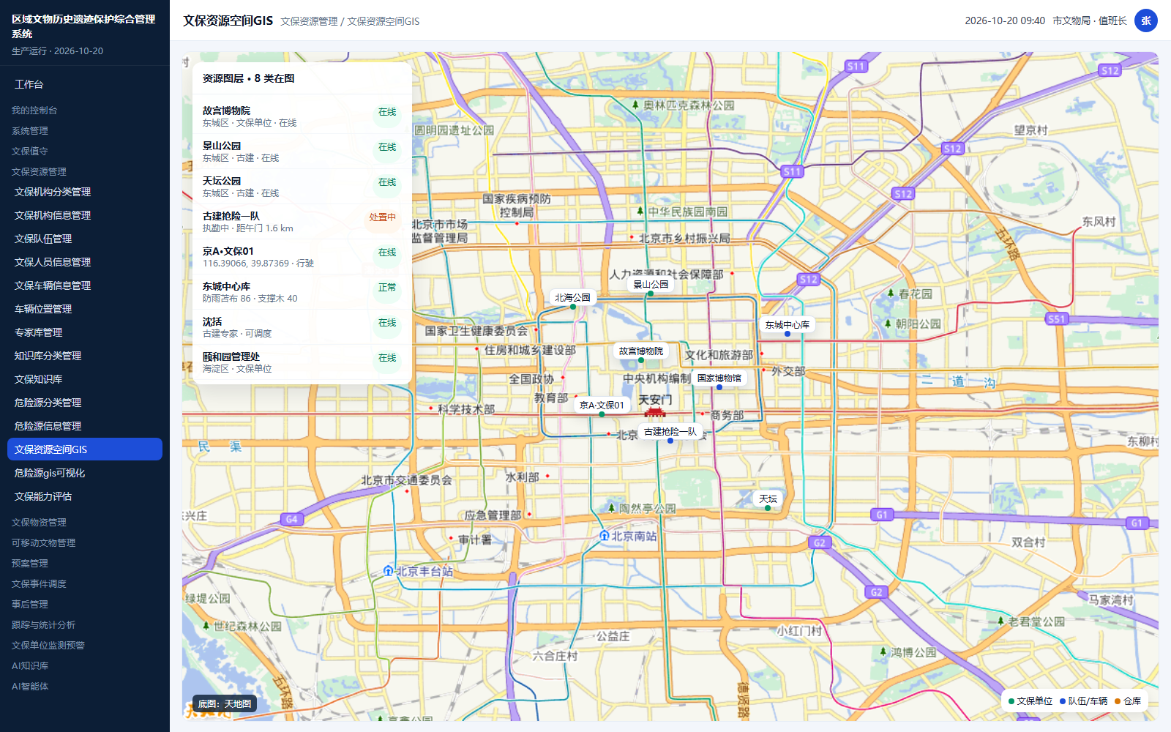Click the 文保单位 legend entry
Viewport: 1171px width, 732px height.
click(x=1030, y=701)
